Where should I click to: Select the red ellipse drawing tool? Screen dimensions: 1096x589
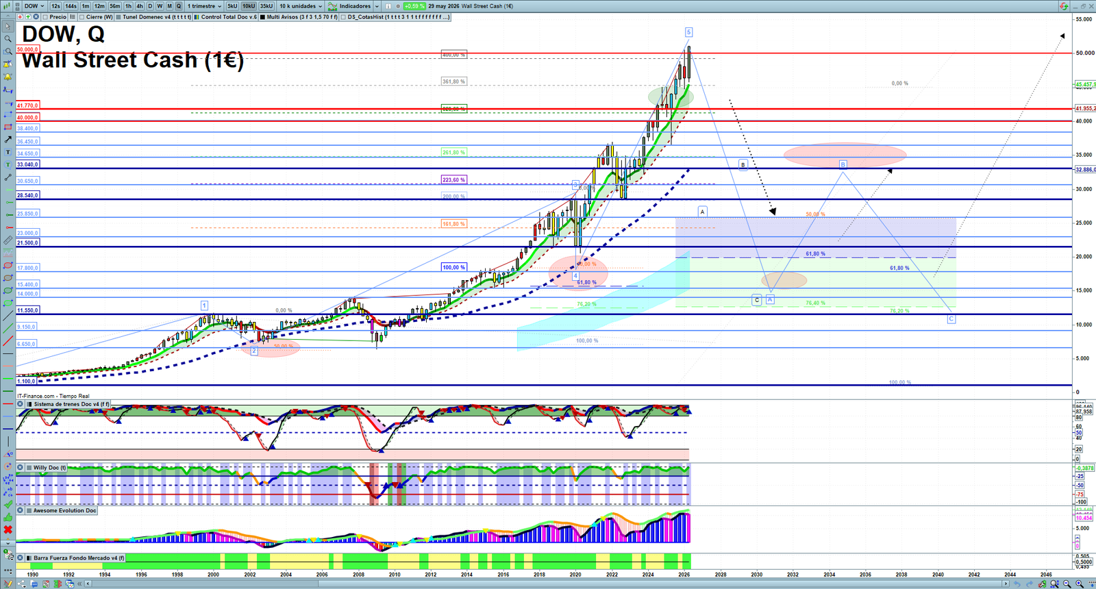coord(8,265)
